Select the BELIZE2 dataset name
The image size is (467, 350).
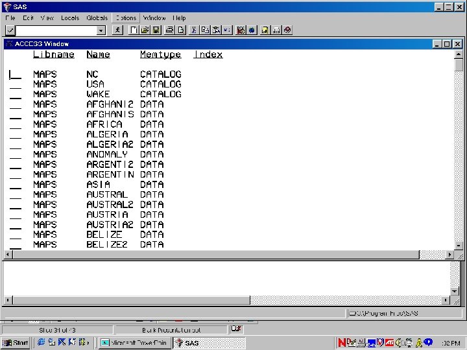(x=107, y=244)
